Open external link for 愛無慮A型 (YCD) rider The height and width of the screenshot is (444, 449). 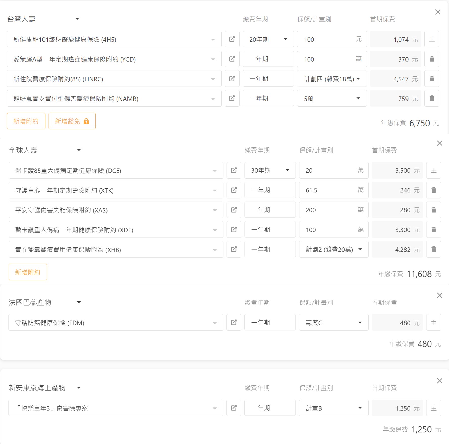pyautogui.click(x=232, y=59)
